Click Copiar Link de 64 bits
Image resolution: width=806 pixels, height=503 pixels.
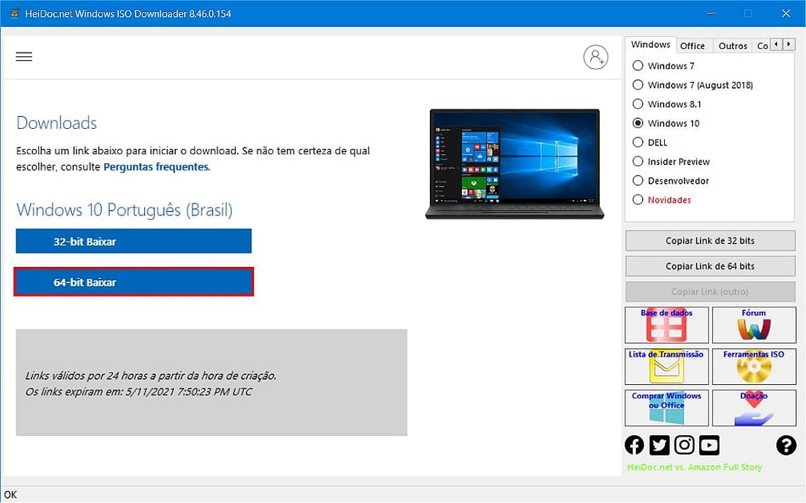point(710,266)
